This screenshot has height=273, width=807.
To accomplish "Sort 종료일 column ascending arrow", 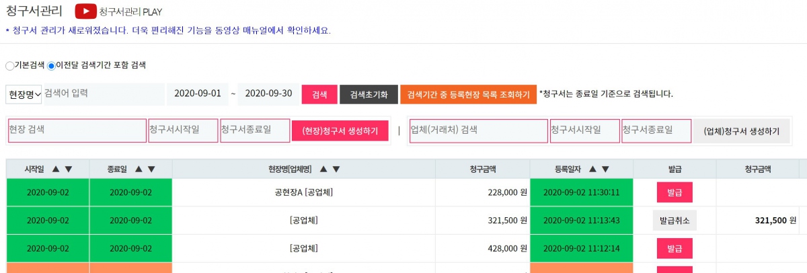I will click(139, 169).
